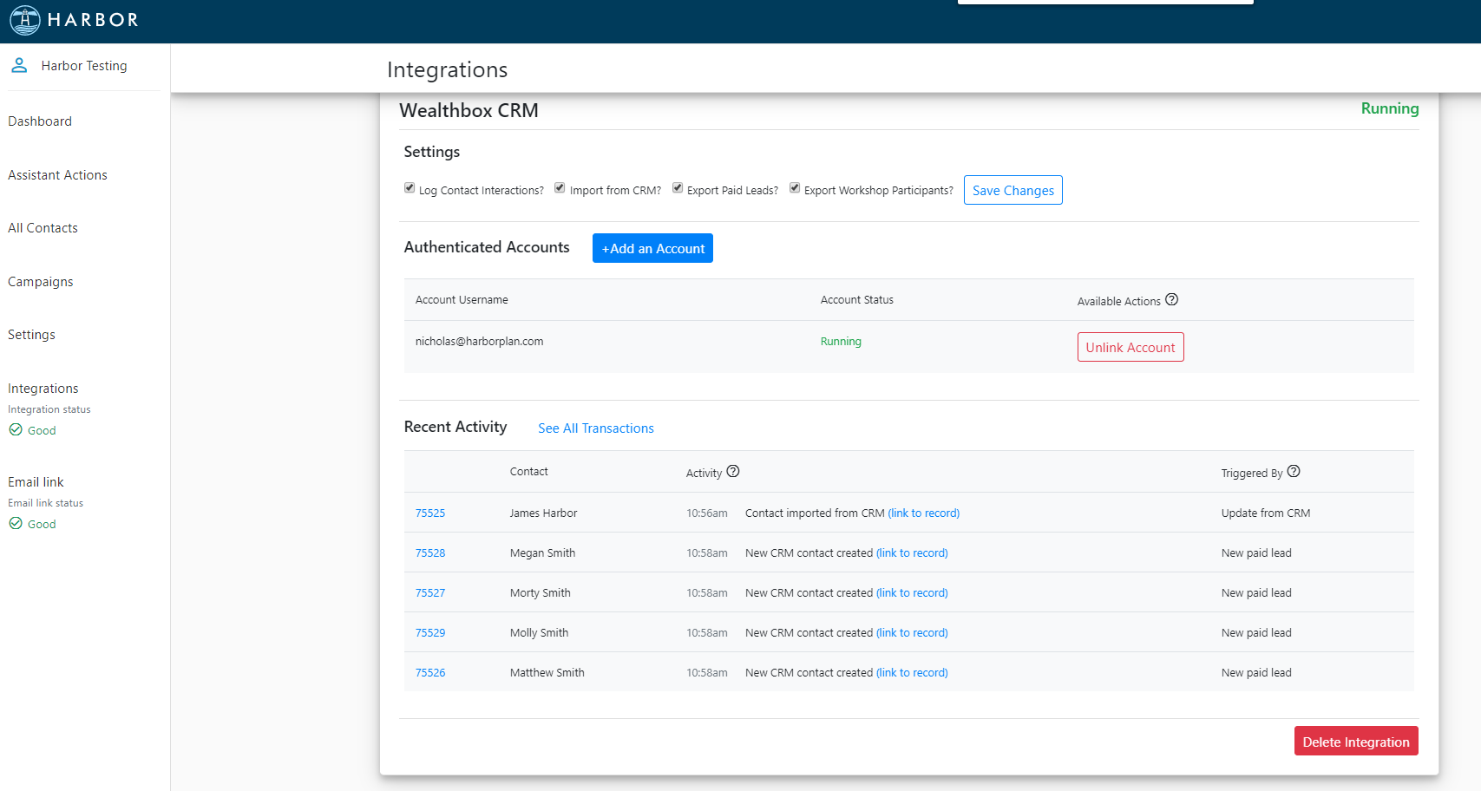Image resolution: width=1481 pixels, height=791 pixels.
Task: Click the green Running integration status
Action: point(1390,108)
